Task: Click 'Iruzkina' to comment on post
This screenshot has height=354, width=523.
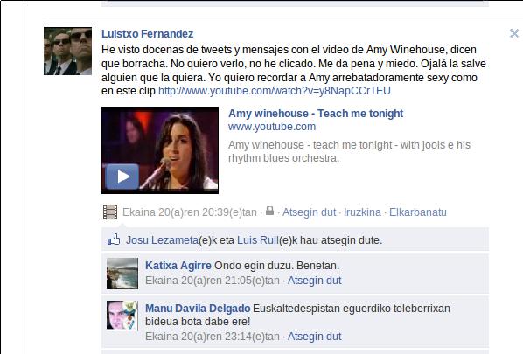Action: [x=362, y=212]
